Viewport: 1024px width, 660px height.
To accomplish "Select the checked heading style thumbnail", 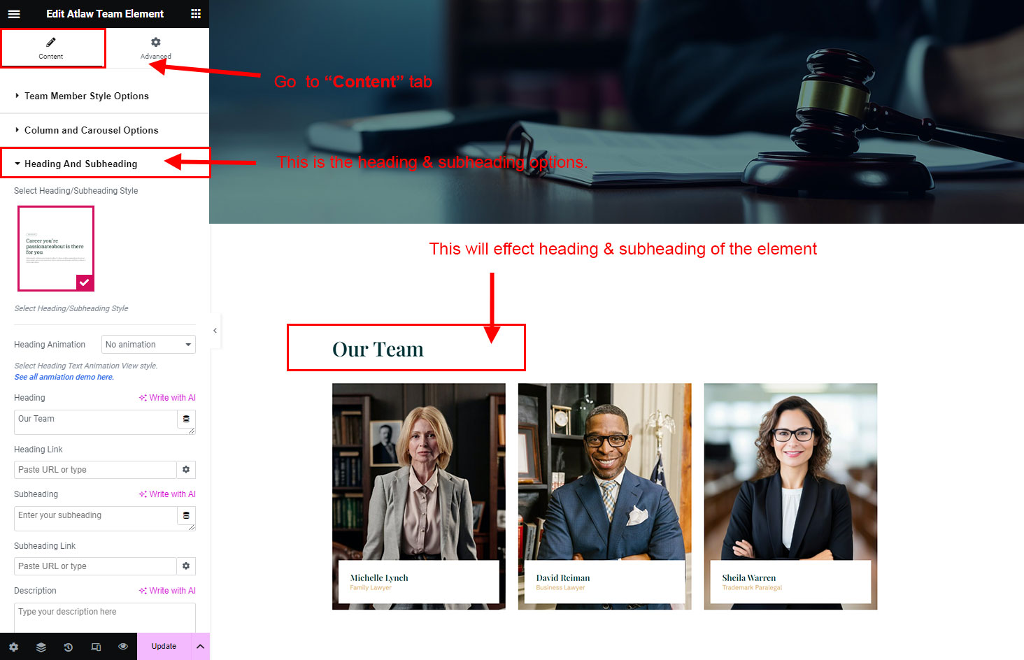I will coord(56,248).
